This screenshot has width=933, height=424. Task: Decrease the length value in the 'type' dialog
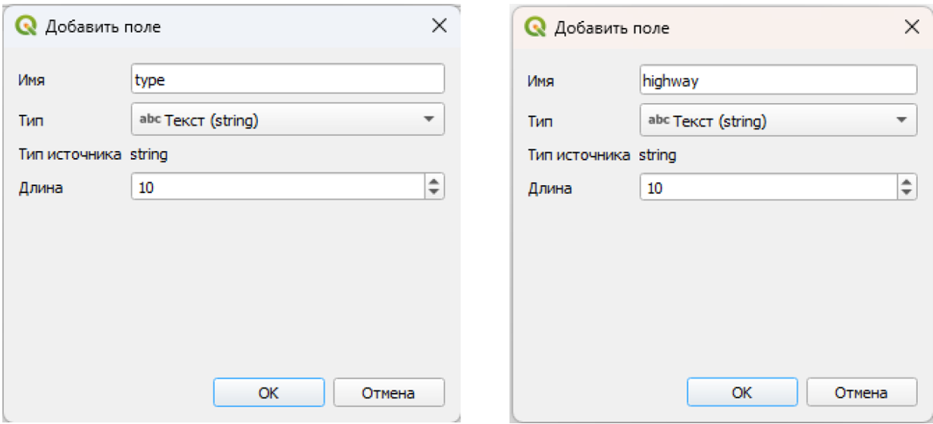coord(434,192)
